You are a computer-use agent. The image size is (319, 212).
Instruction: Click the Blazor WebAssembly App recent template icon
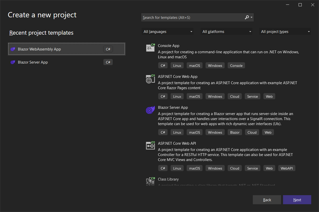(13, 49)
